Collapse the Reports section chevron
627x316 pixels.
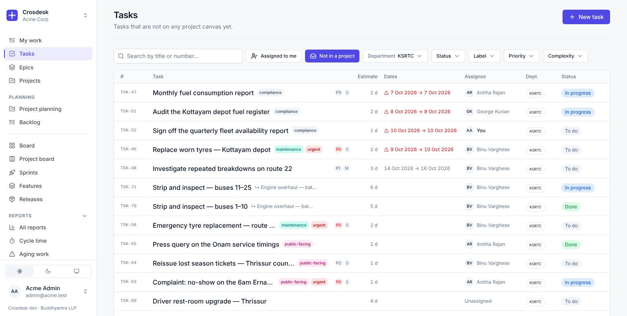(x=85, y=216)
